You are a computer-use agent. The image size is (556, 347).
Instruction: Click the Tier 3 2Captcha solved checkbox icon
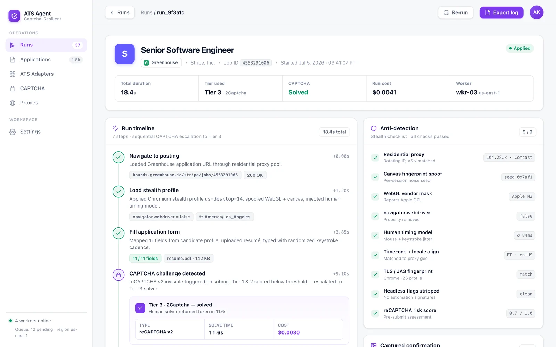(140, 308)
